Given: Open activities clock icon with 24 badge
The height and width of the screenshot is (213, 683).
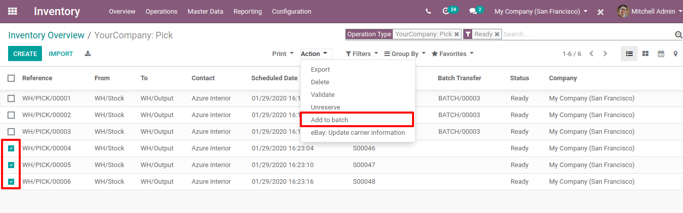Looking at the screenshot, I should (x=449, y=11).
